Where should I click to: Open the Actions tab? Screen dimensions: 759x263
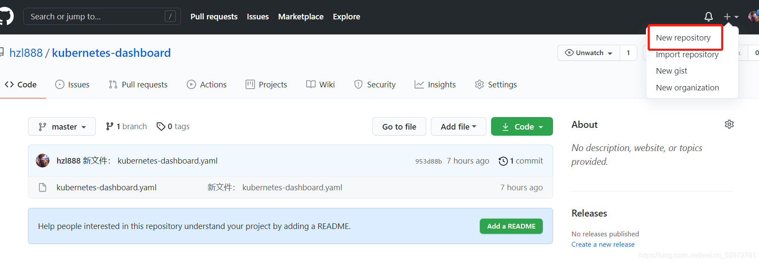(206, 85)
